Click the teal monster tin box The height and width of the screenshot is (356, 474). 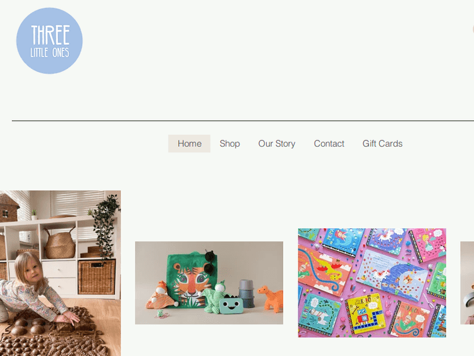click(231, 305)
